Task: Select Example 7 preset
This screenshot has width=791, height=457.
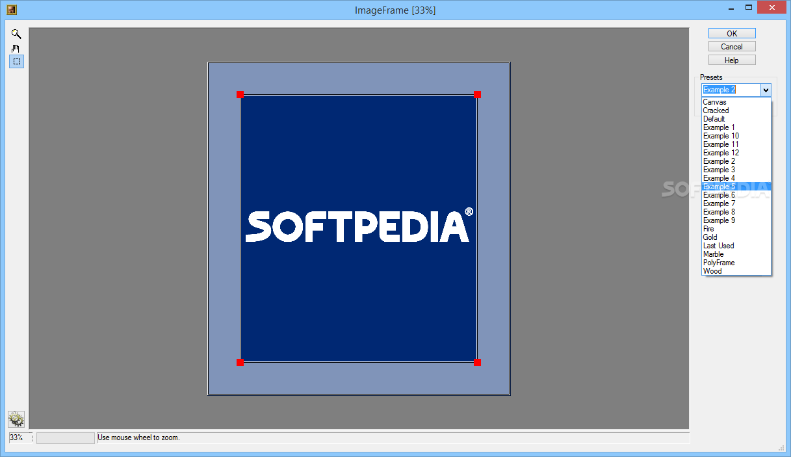Action: 736,203
